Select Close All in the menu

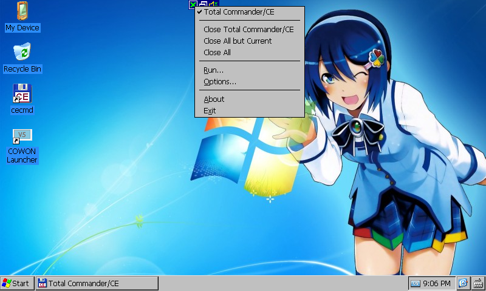[x=250, y=52]
